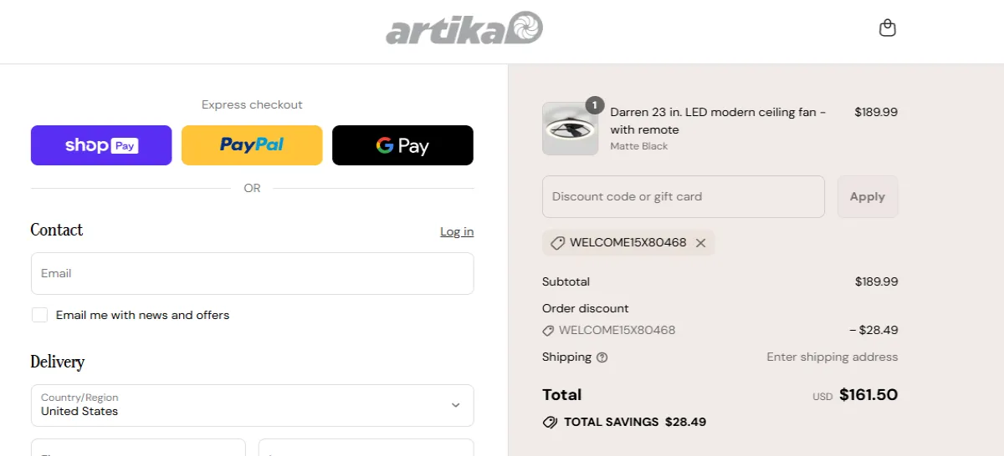Click the discount tag icon on applied code chip
Screen dimensions: 1004x456
[557, 243]
